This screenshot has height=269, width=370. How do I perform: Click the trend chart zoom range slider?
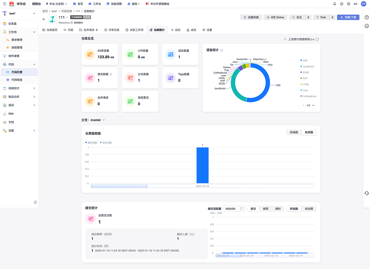pyautogui.click(x=202, y=186)
